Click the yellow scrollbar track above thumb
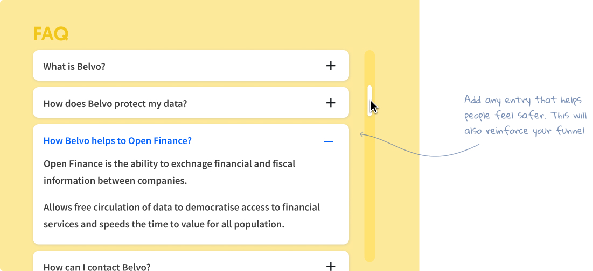The height and width of the screenshot is (271, 593). click(x=369, y=68)
